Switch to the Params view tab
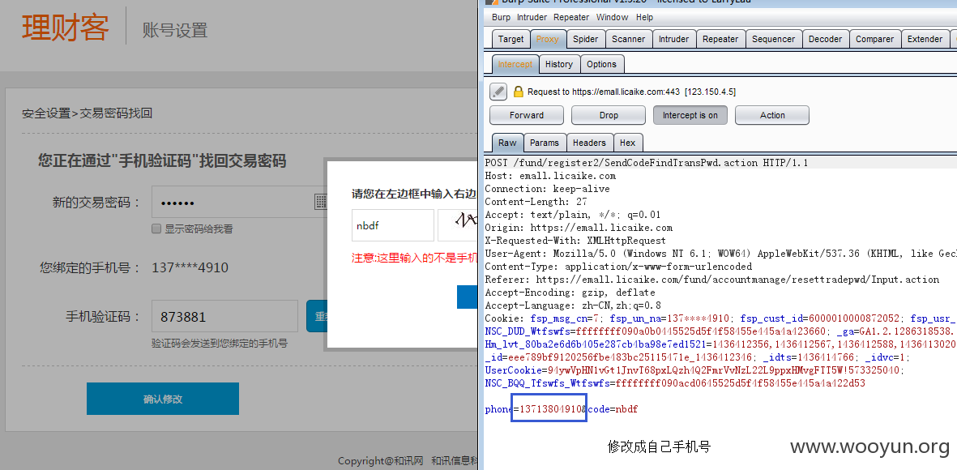The image size is (957, 470). click(x=545, y=143)
